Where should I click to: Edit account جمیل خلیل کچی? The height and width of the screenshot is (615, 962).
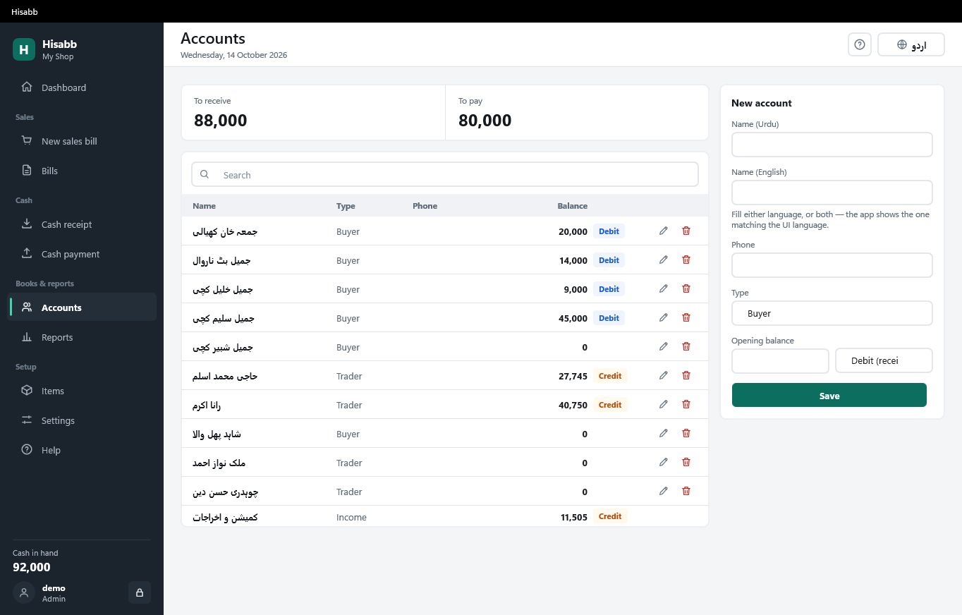pyautogui.click(x=664, y=288)
